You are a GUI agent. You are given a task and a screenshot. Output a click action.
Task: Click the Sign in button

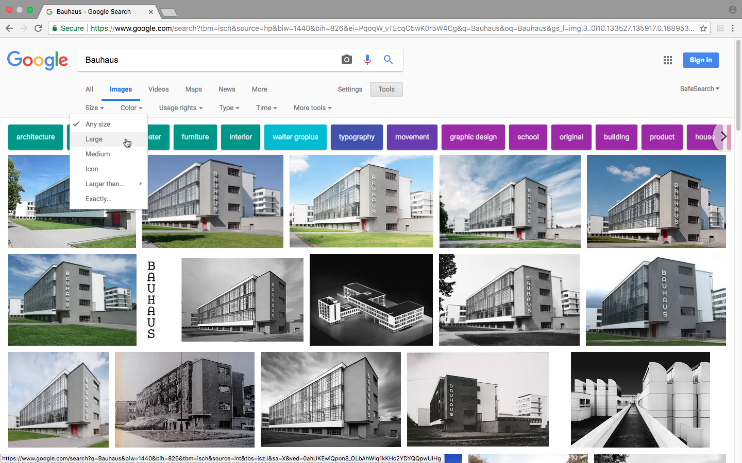pyautogui.click(x=700, y=60)
